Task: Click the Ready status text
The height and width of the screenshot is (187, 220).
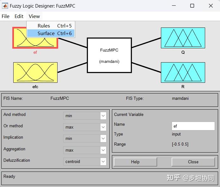Action: [9, 176]
